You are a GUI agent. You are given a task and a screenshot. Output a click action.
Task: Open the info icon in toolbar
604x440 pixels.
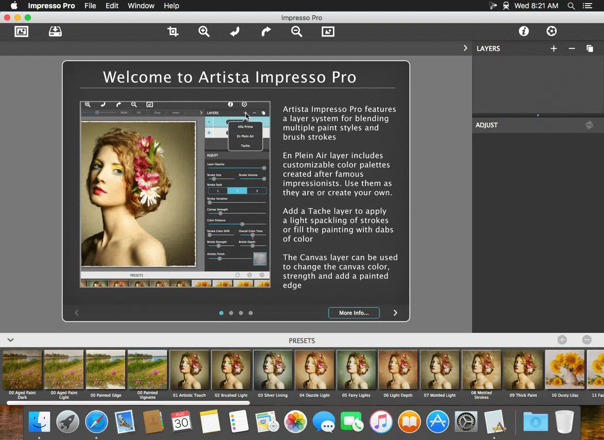point(524,31)
